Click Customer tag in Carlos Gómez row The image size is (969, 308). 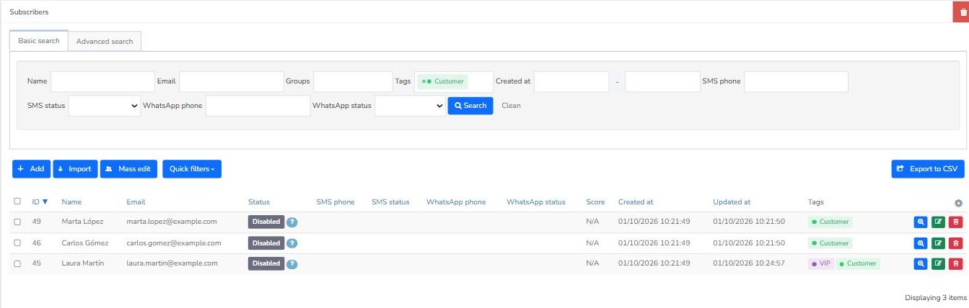click(830, 243)
